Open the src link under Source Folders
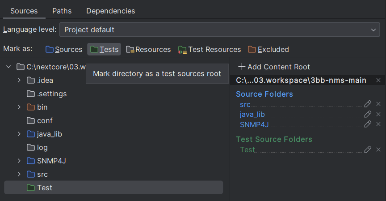Screen dimensions: 386x201 point(245,104)
